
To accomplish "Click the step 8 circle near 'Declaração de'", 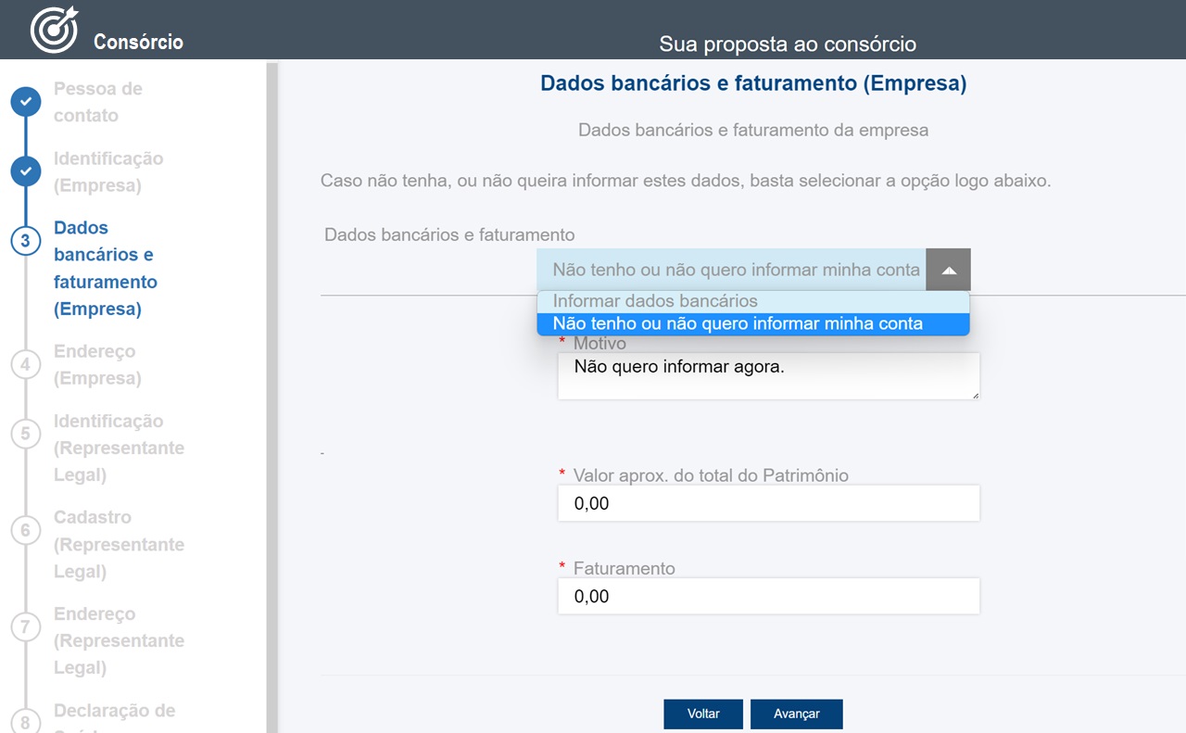I will click(x=26, y=724).
